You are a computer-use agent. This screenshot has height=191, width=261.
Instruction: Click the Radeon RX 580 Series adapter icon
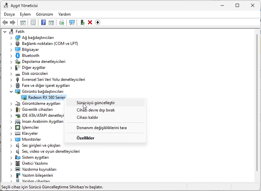[x=24, y=97]
